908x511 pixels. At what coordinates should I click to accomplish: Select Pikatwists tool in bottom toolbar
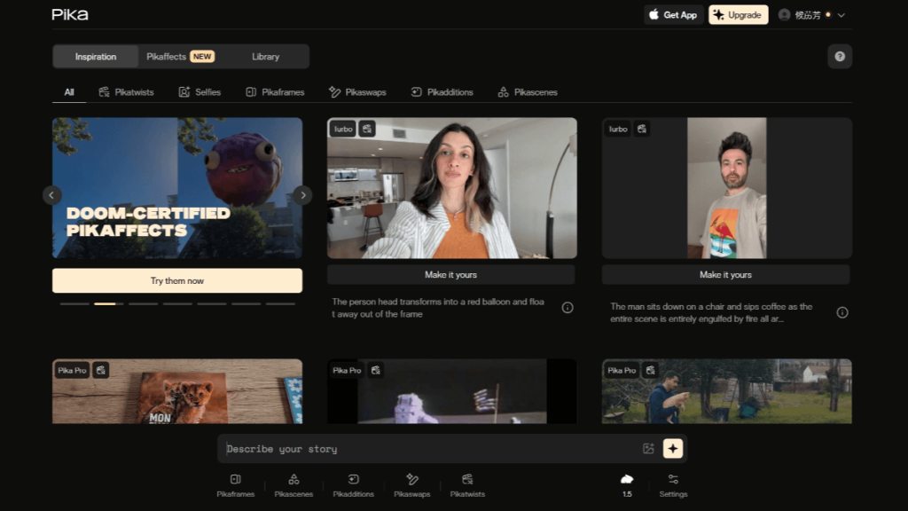coord(467,480)
